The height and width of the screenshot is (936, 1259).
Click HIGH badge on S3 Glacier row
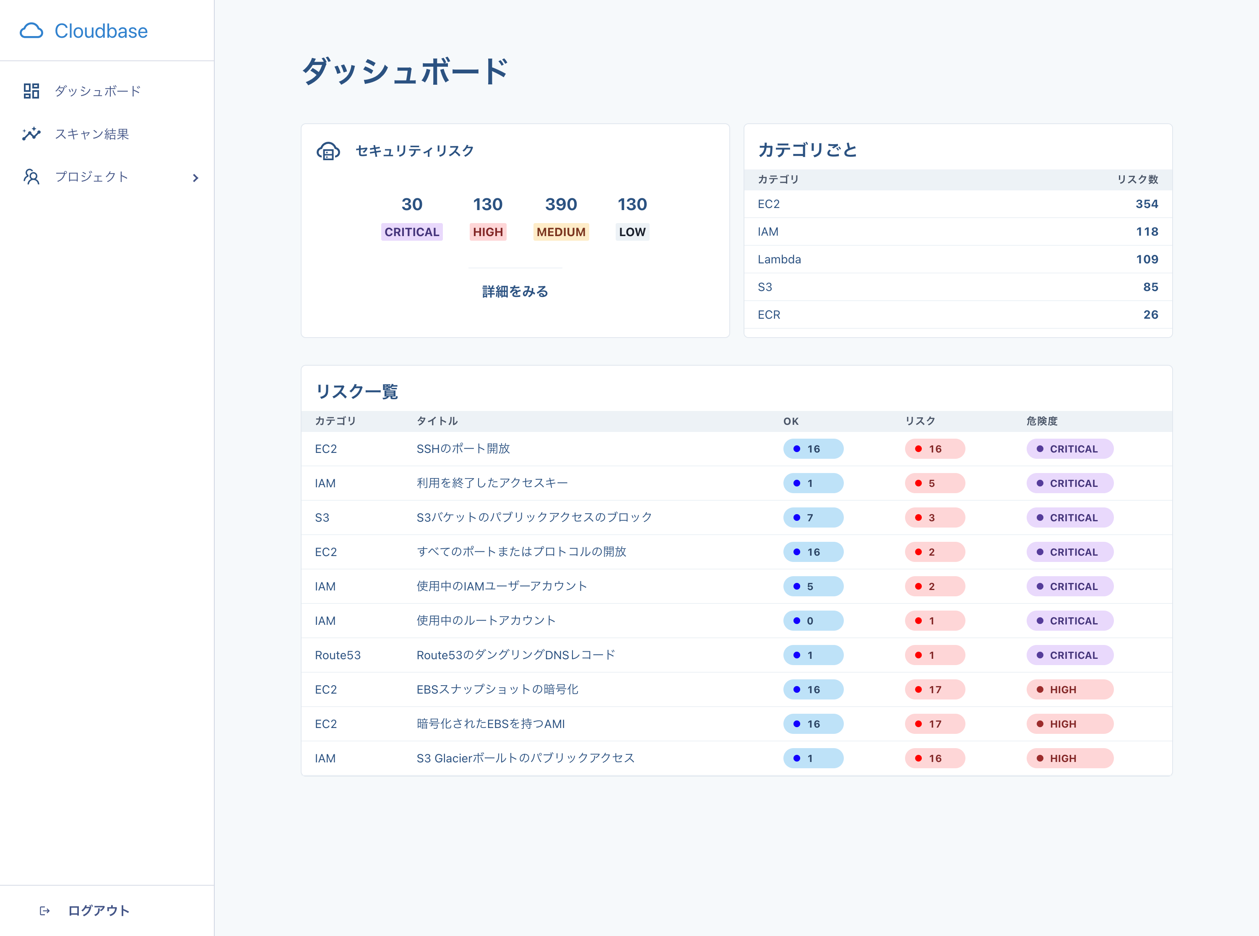(1069, 758)
